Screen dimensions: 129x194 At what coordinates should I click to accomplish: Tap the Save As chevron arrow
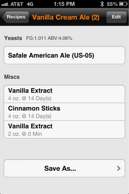(x=119, y=168)
